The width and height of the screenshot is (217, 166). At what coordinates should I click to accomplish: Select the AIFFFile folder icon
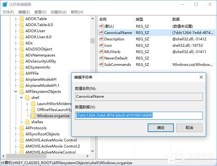tap(22, 73)
